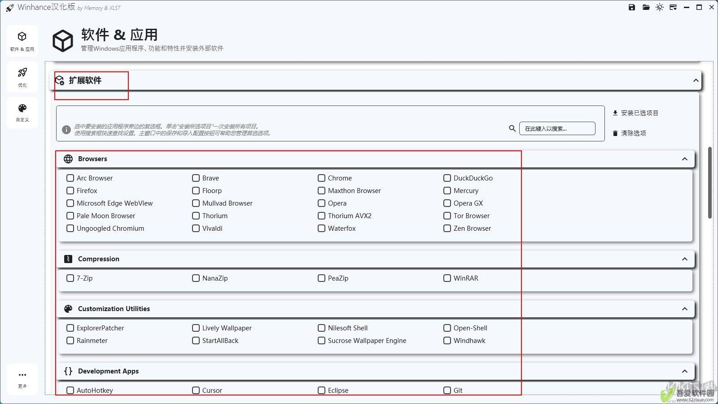Check the PeaZip checkbox

coord(321,278)
